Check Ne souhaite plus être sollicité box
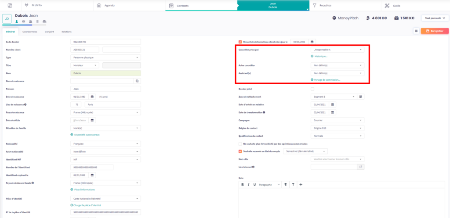This screenshot has width=450, height=218. [x=240, y=143]
